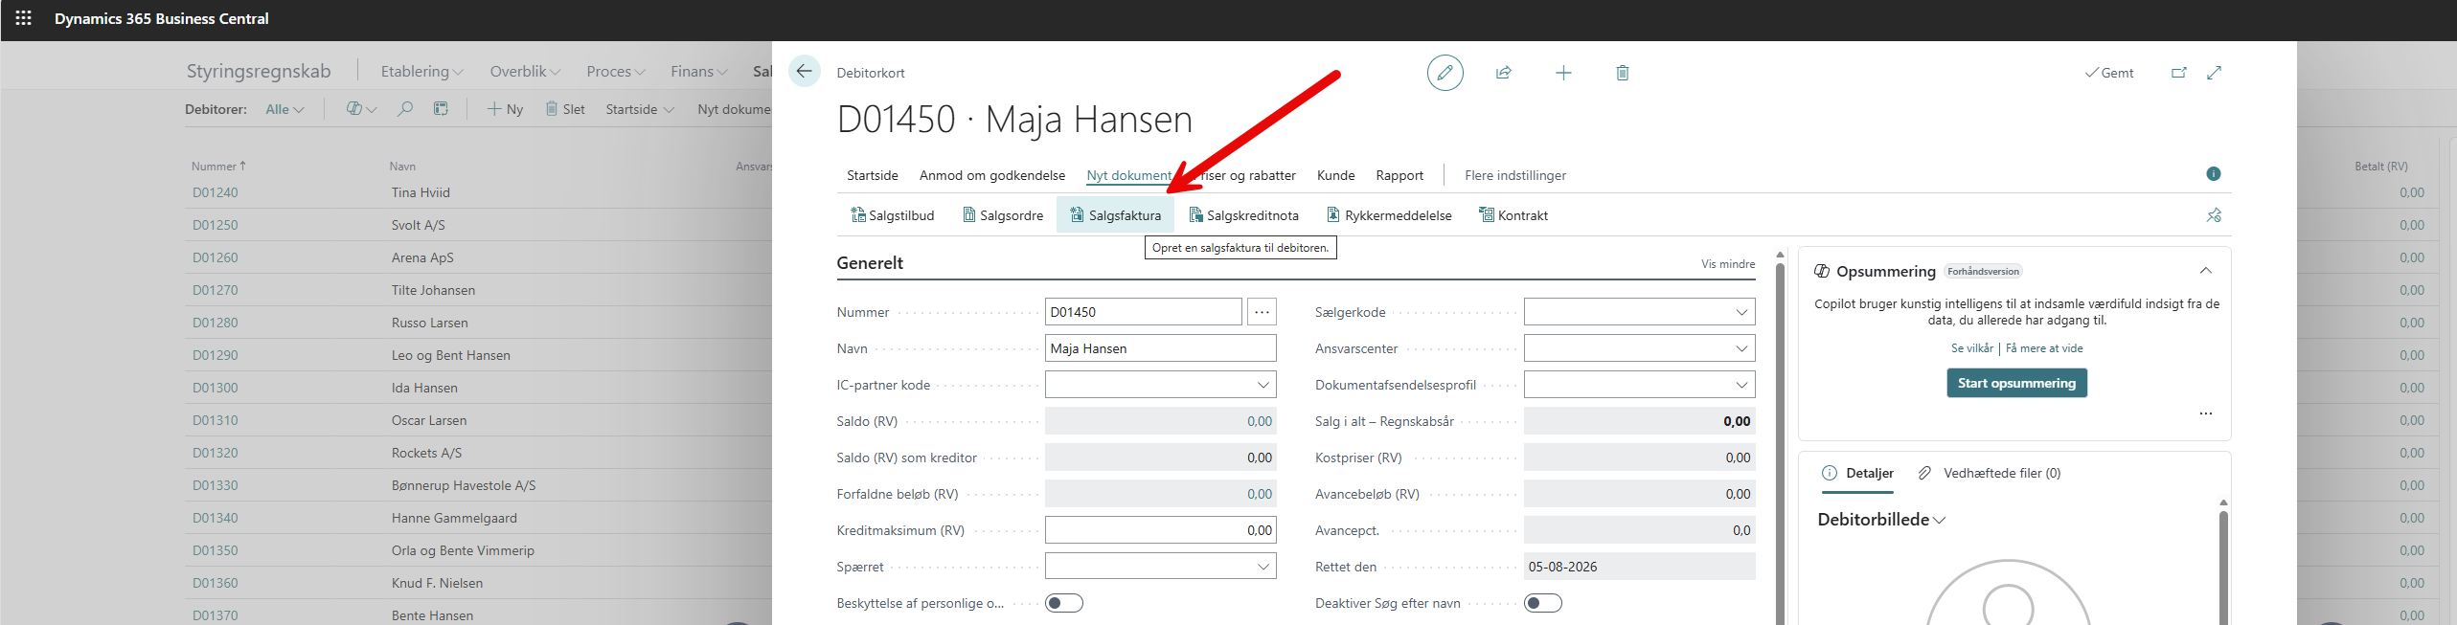The image size is (2457, 625).
Task: Sort by the Nummer column header
Action: (218, 166)
